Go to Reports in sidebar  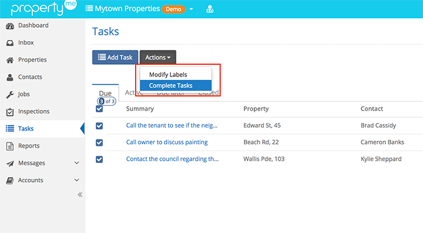[29, 146]
